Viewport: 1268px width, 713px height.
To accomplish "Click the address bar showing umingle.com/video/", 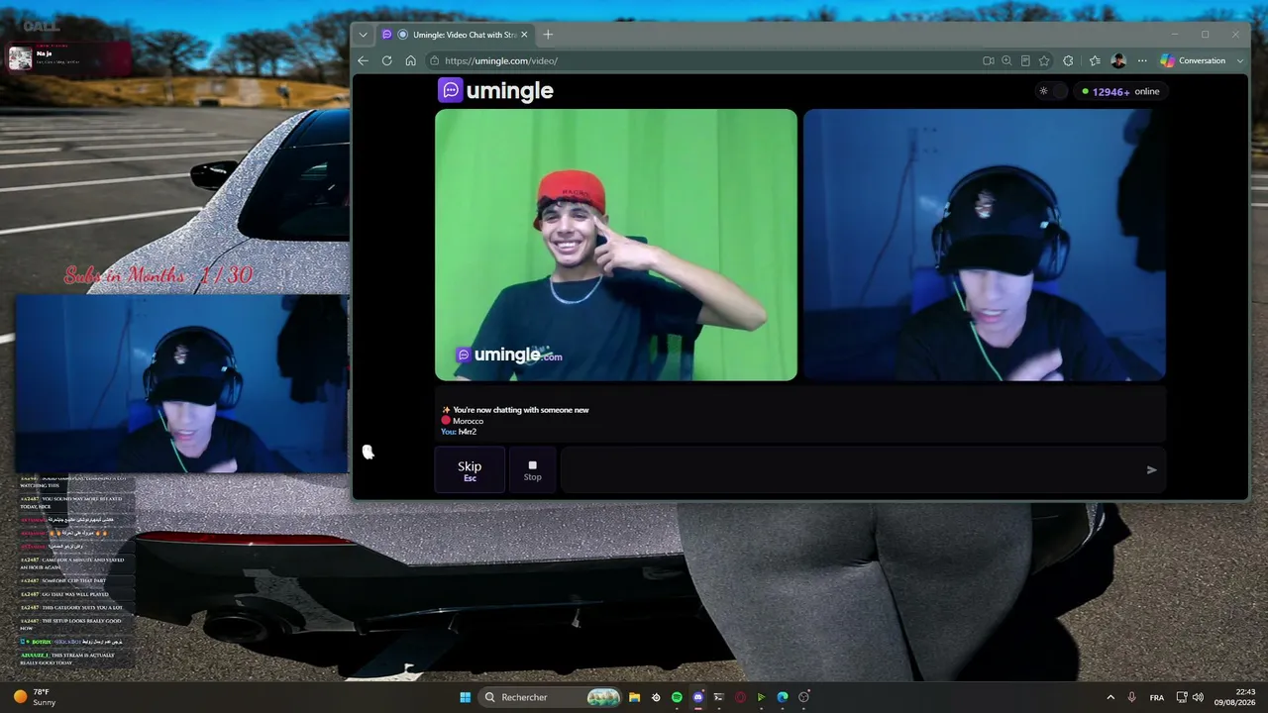I will coord(703,60).
